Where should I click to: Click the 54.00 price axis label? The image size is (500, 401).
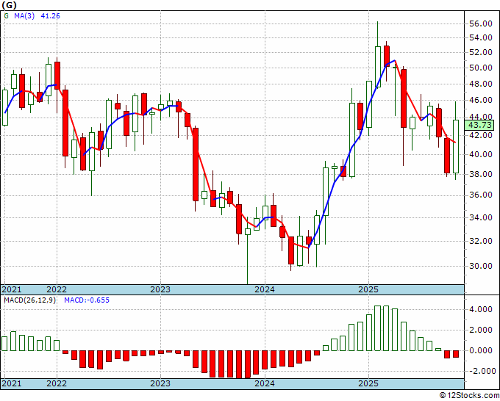[x=481, y=38]
